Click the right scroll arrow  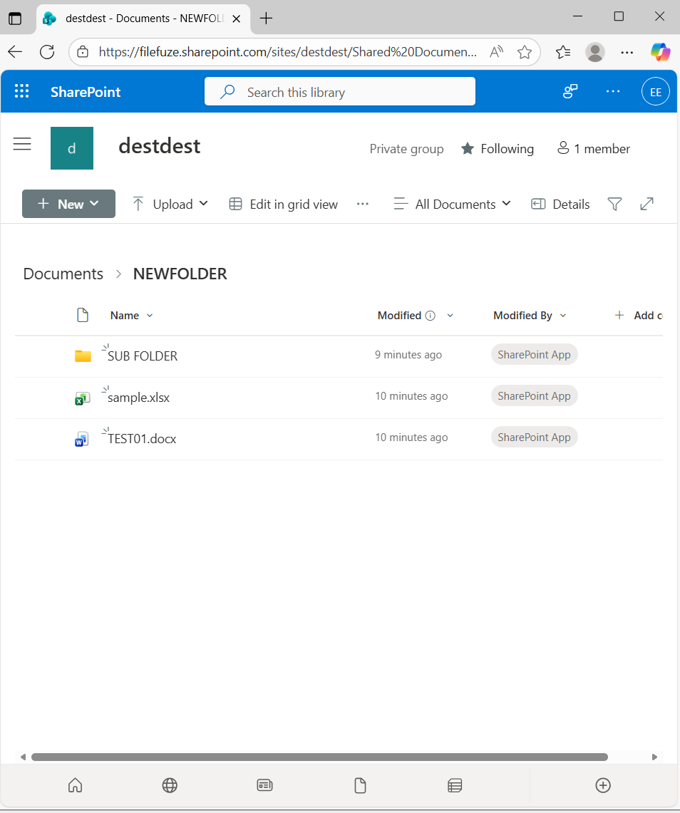point(654,757)
